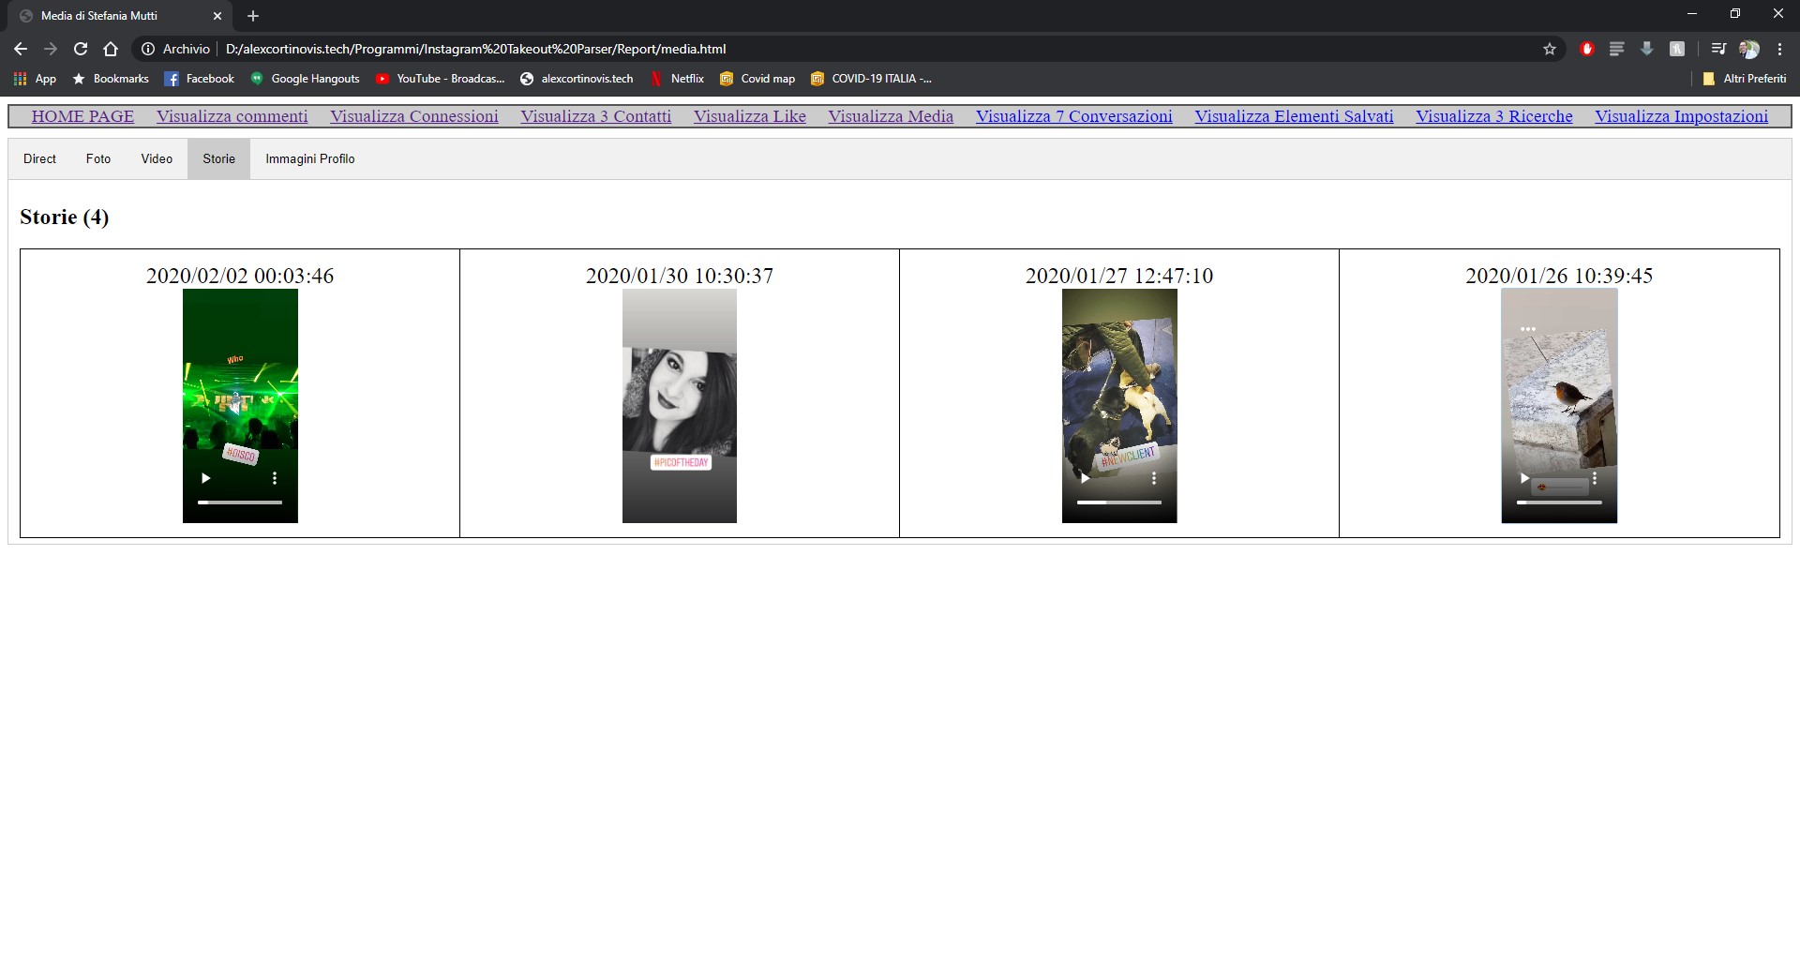Open the HOME PAGE link
The width and height of the screenshot is (1800, 975).
(82, 116)
